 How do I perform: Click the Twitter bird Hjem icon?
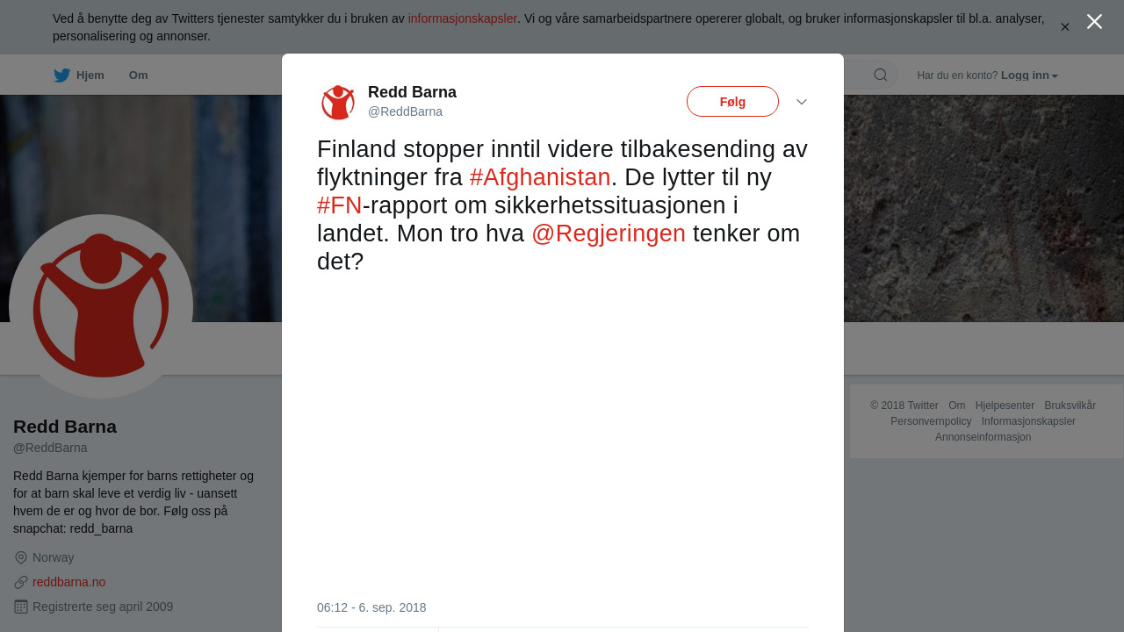coord(62,75)
